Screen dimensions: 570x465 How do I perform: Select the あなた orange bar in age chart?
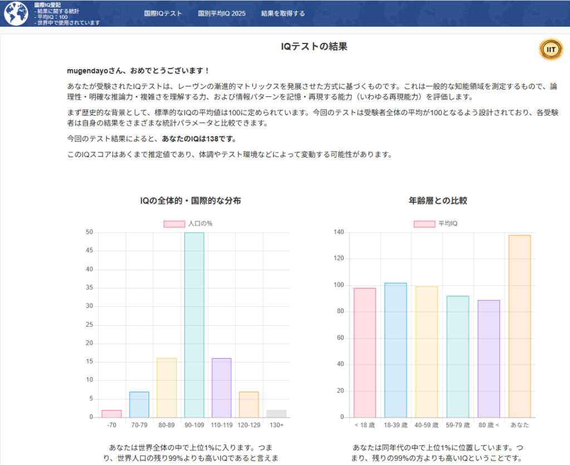[x=519, y=326]
